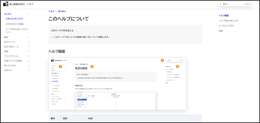The height and width of the screenshot is (123, 260).
Task: Open the KORREPETの画面 page
Action: pyautogui.click(x=15, y=24)
